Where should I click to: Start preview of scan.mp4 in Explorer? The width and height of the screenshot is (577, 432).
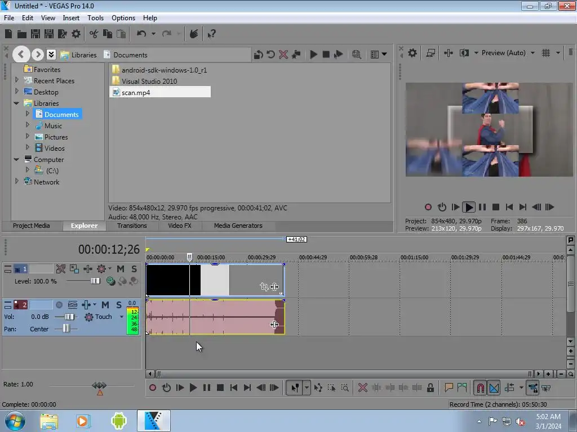(x=313, y=55)
